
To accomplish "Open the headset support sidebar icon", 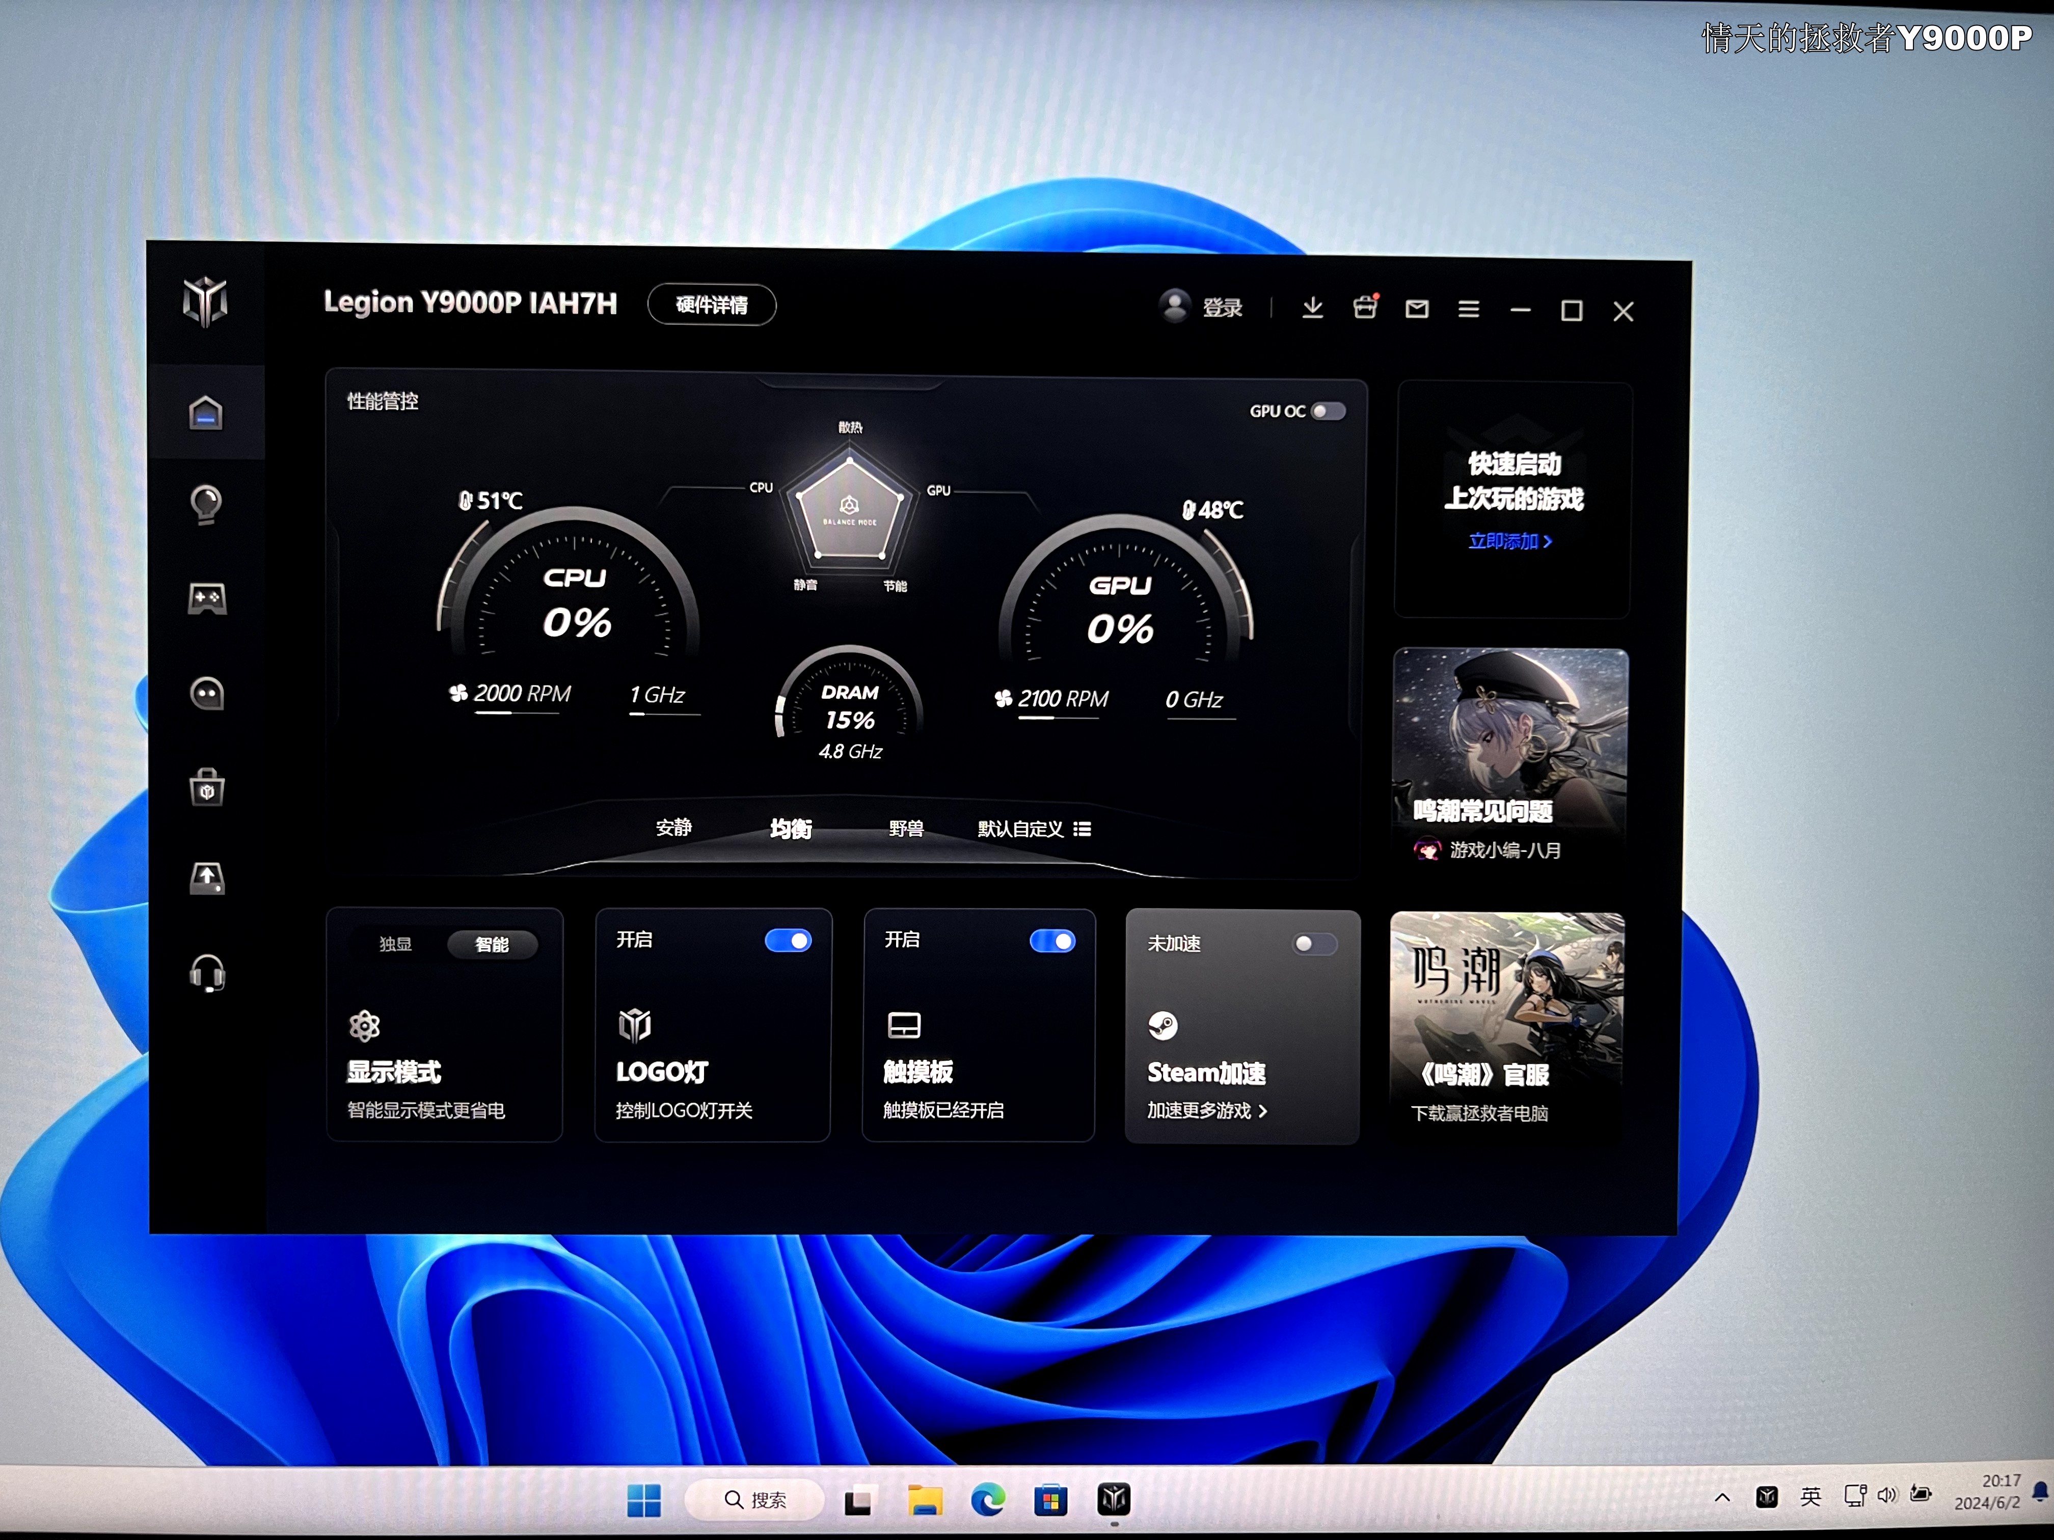I will point(207,973).
